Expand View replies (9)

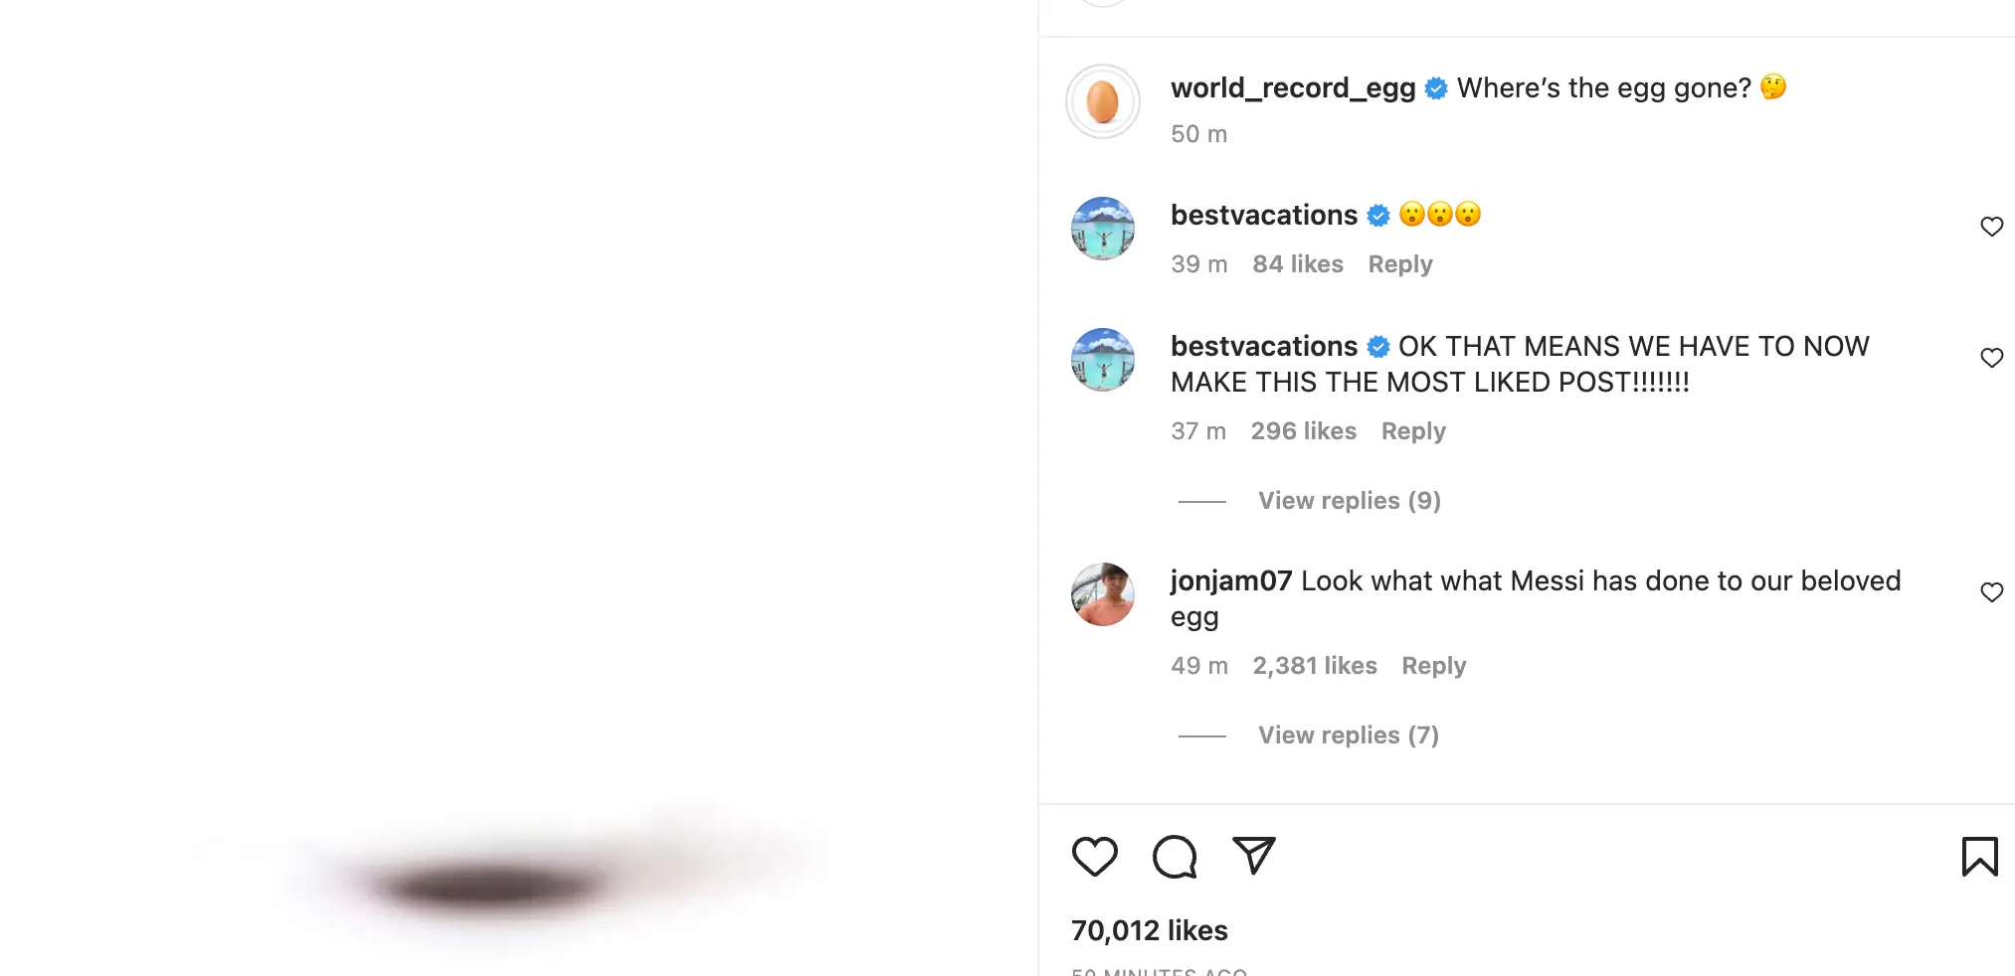pyautogui.click(x=1349, y=501)
